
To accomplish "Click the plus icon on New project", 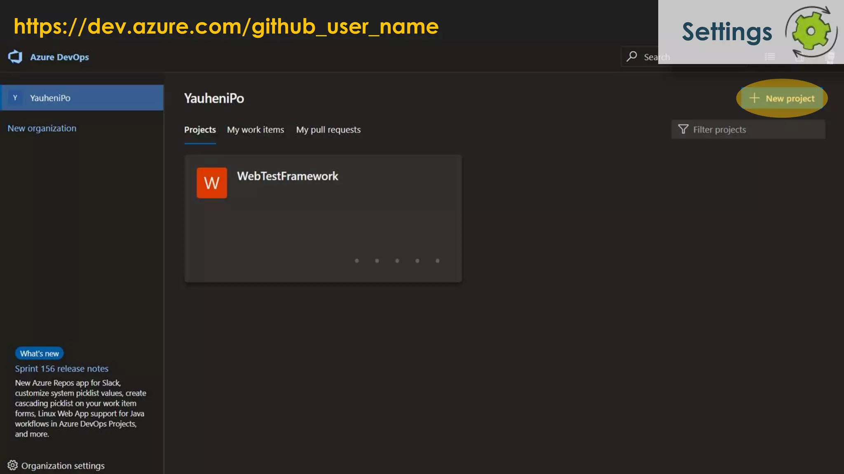I will [x=754, y=98].
